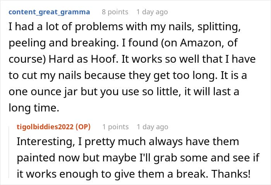
Task: Click the "8 points" score label
Action: point(115,12)
